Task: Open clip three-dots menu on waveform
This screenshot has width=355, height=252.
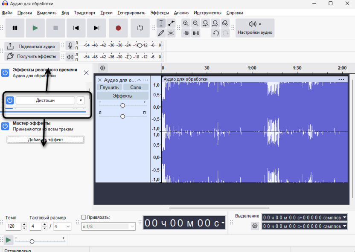Action: 341,79
